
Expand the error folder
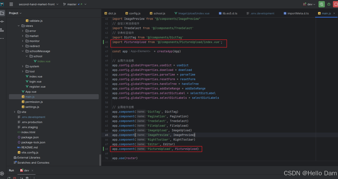coord(23,31)
